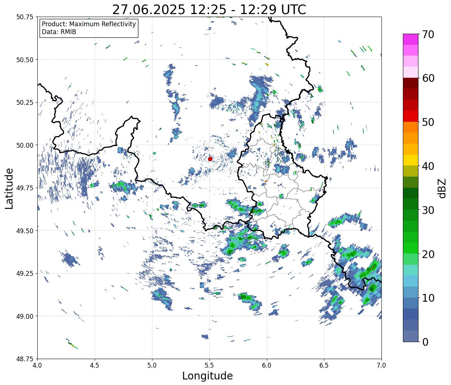Click the 'Data: RMIB' text
The height and width of the screenshot is (385, 451).
tap(59, 32)
